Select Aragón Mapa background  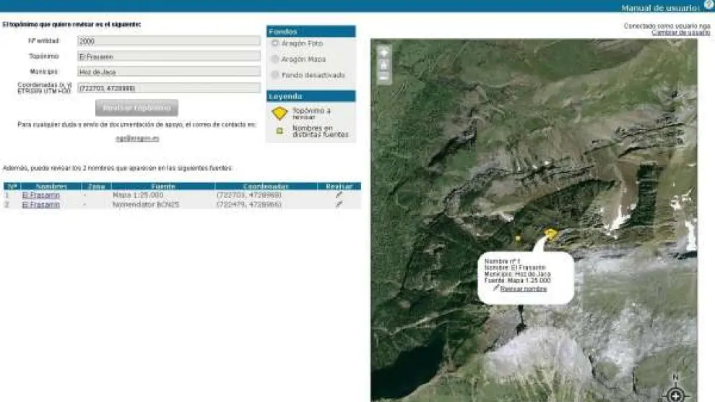274,59
